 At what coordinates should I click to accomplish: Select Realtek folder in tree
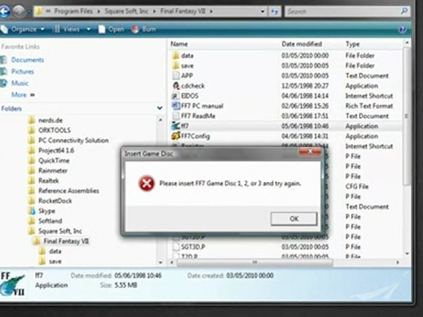click(48, 181)
